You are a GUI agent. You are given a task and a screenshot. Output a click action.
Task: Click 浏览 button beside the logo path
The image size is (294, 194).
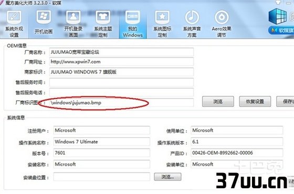pos(218,102)
